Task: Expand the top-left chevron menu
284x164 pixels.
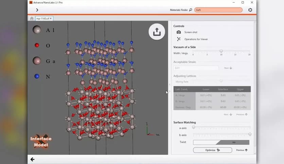Action: click(37, 10)
